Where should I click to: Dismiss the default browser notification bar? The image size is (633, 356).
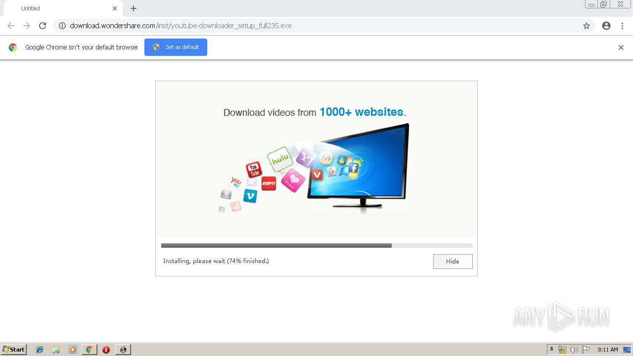[x=621, y=47]
